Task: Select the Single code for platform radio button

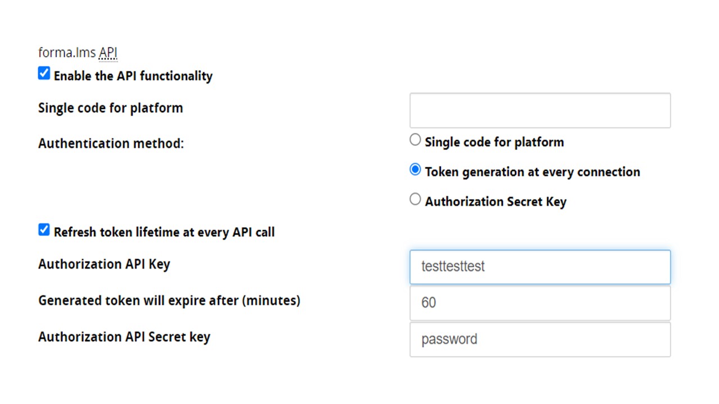Action: [x=415, y=140]
